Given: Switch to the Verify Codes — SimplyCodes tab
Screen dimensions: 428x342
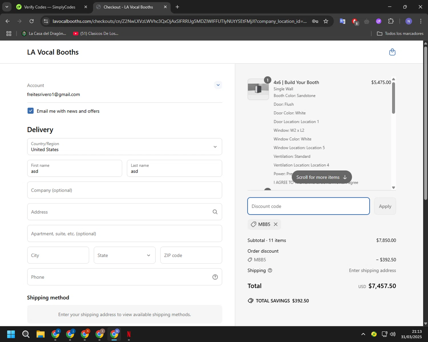Looking at the screenshot, I should [50, 7].
